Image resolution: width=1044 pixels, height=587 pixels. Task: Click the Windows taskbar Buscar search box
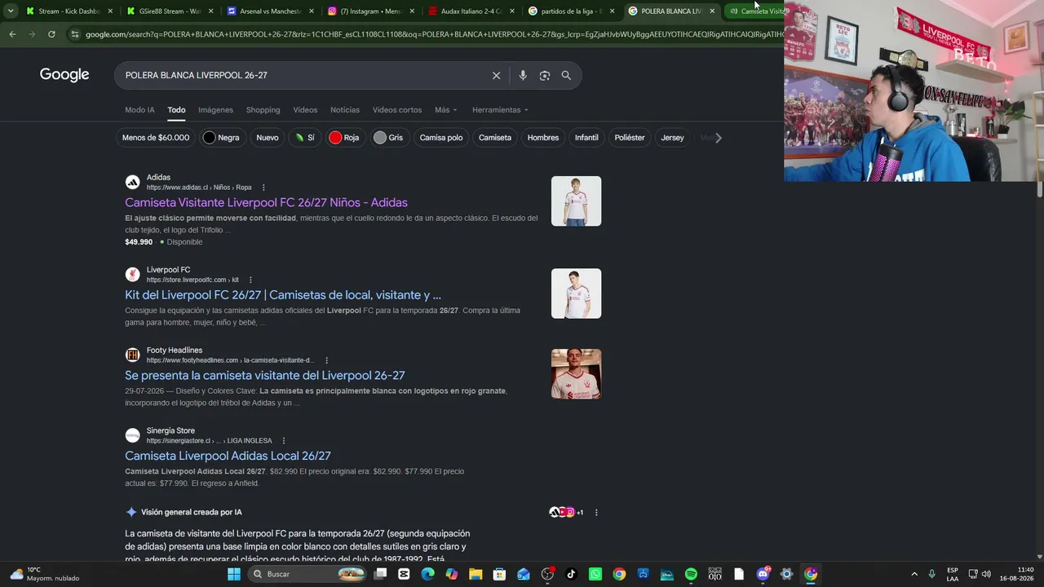click(x=308, y=574)
